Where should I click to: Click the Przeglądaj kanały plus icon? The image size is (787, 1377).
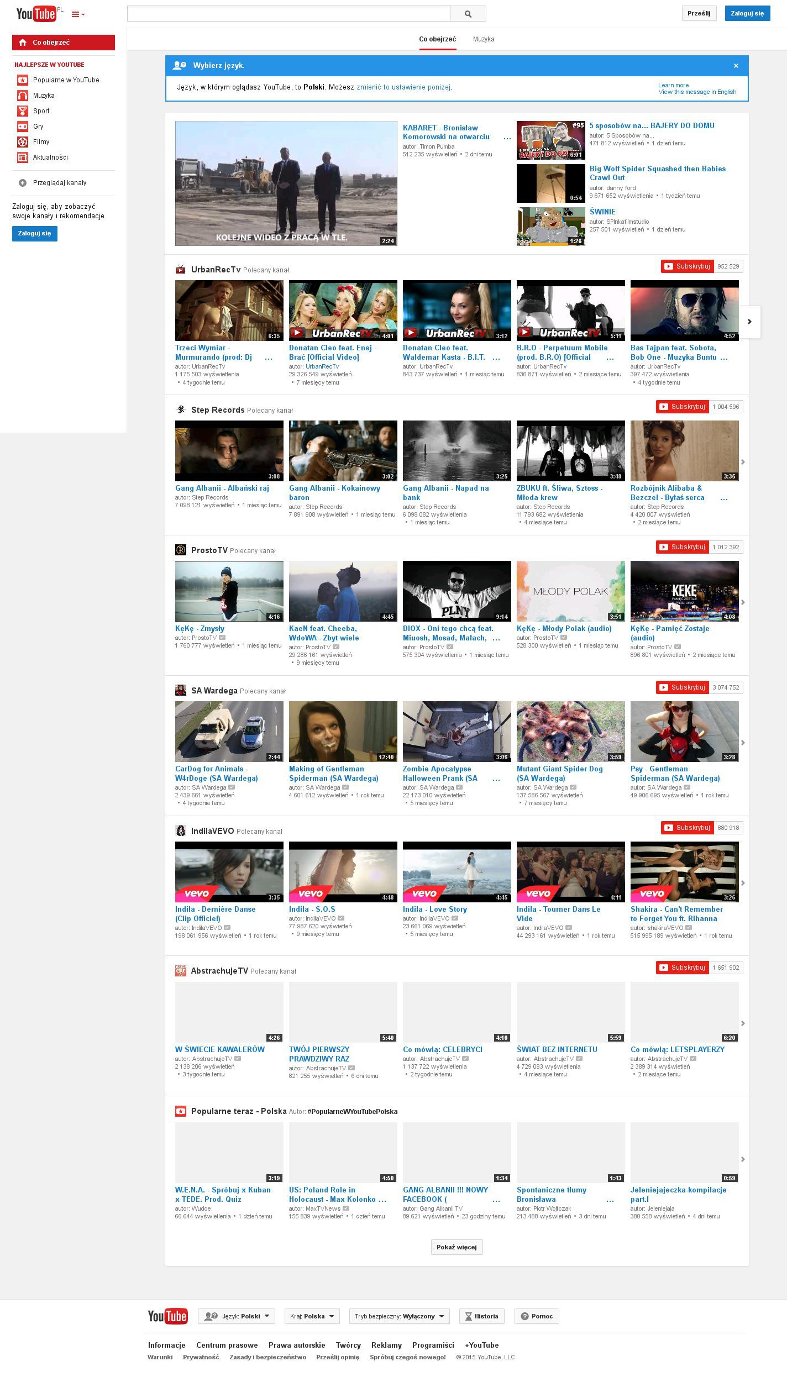[x=23, y=183]
